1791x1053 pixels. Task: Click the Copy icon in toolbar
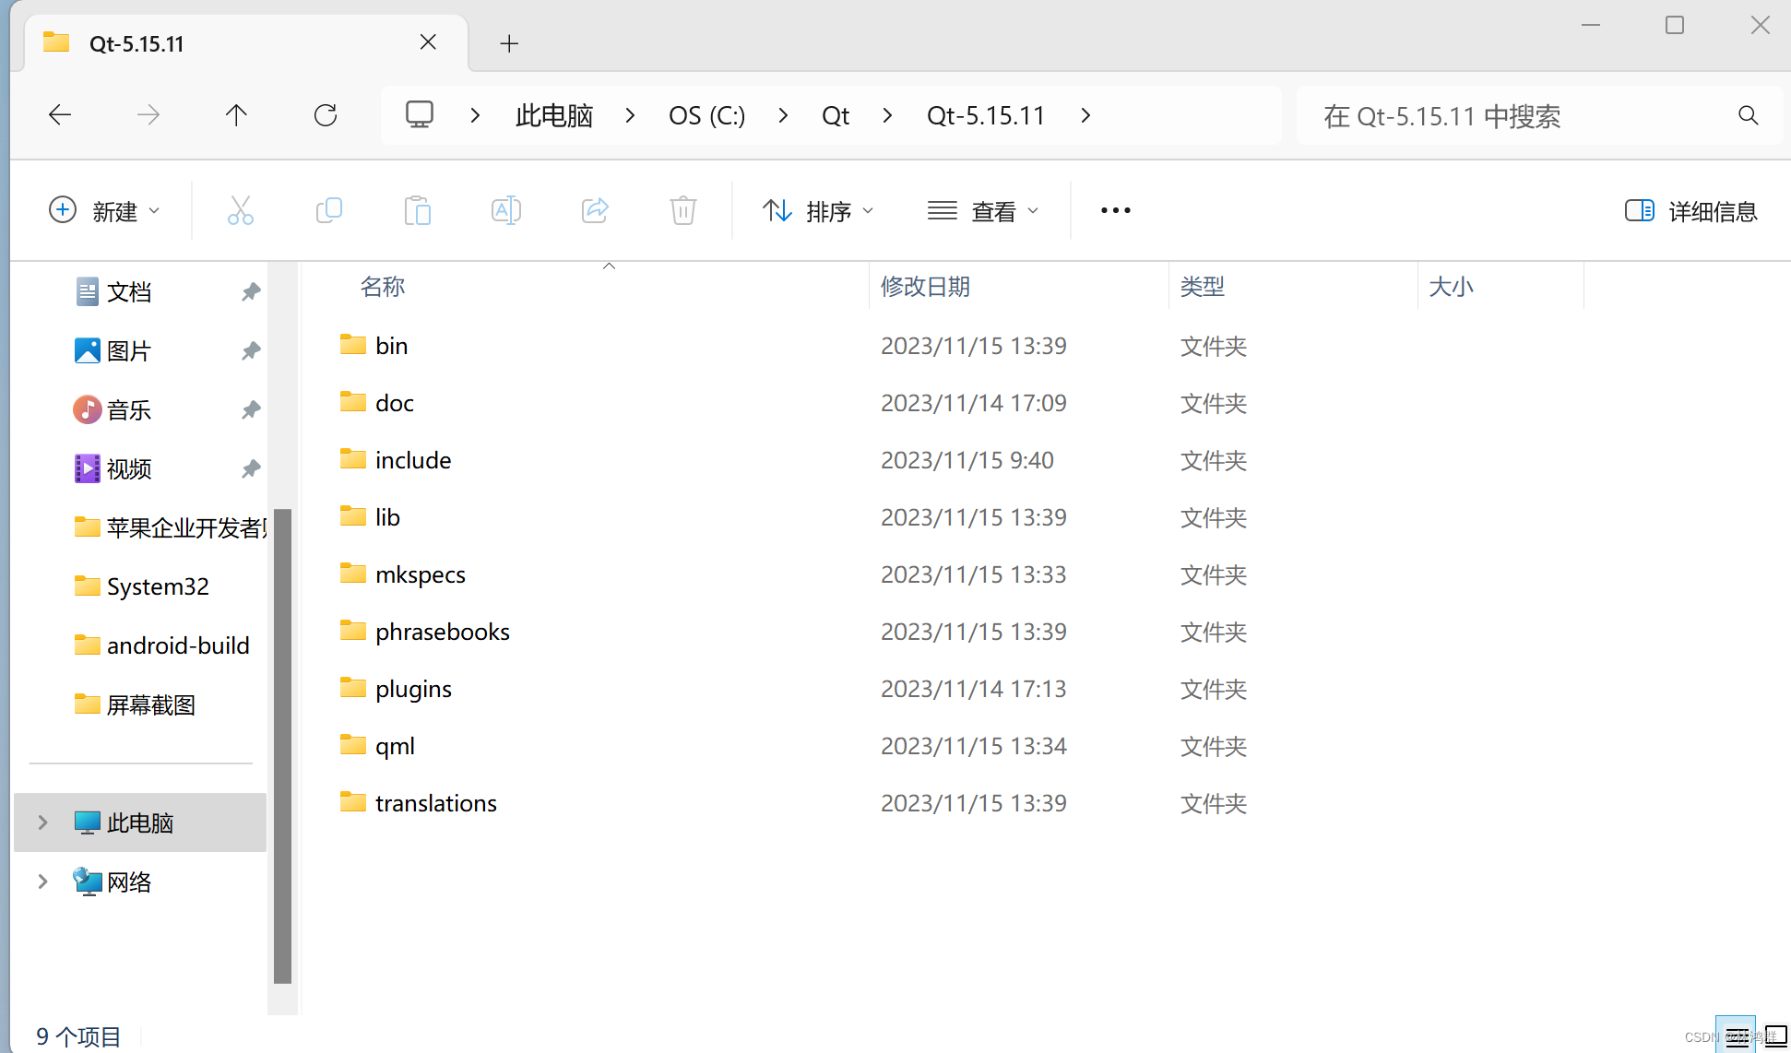329,210
